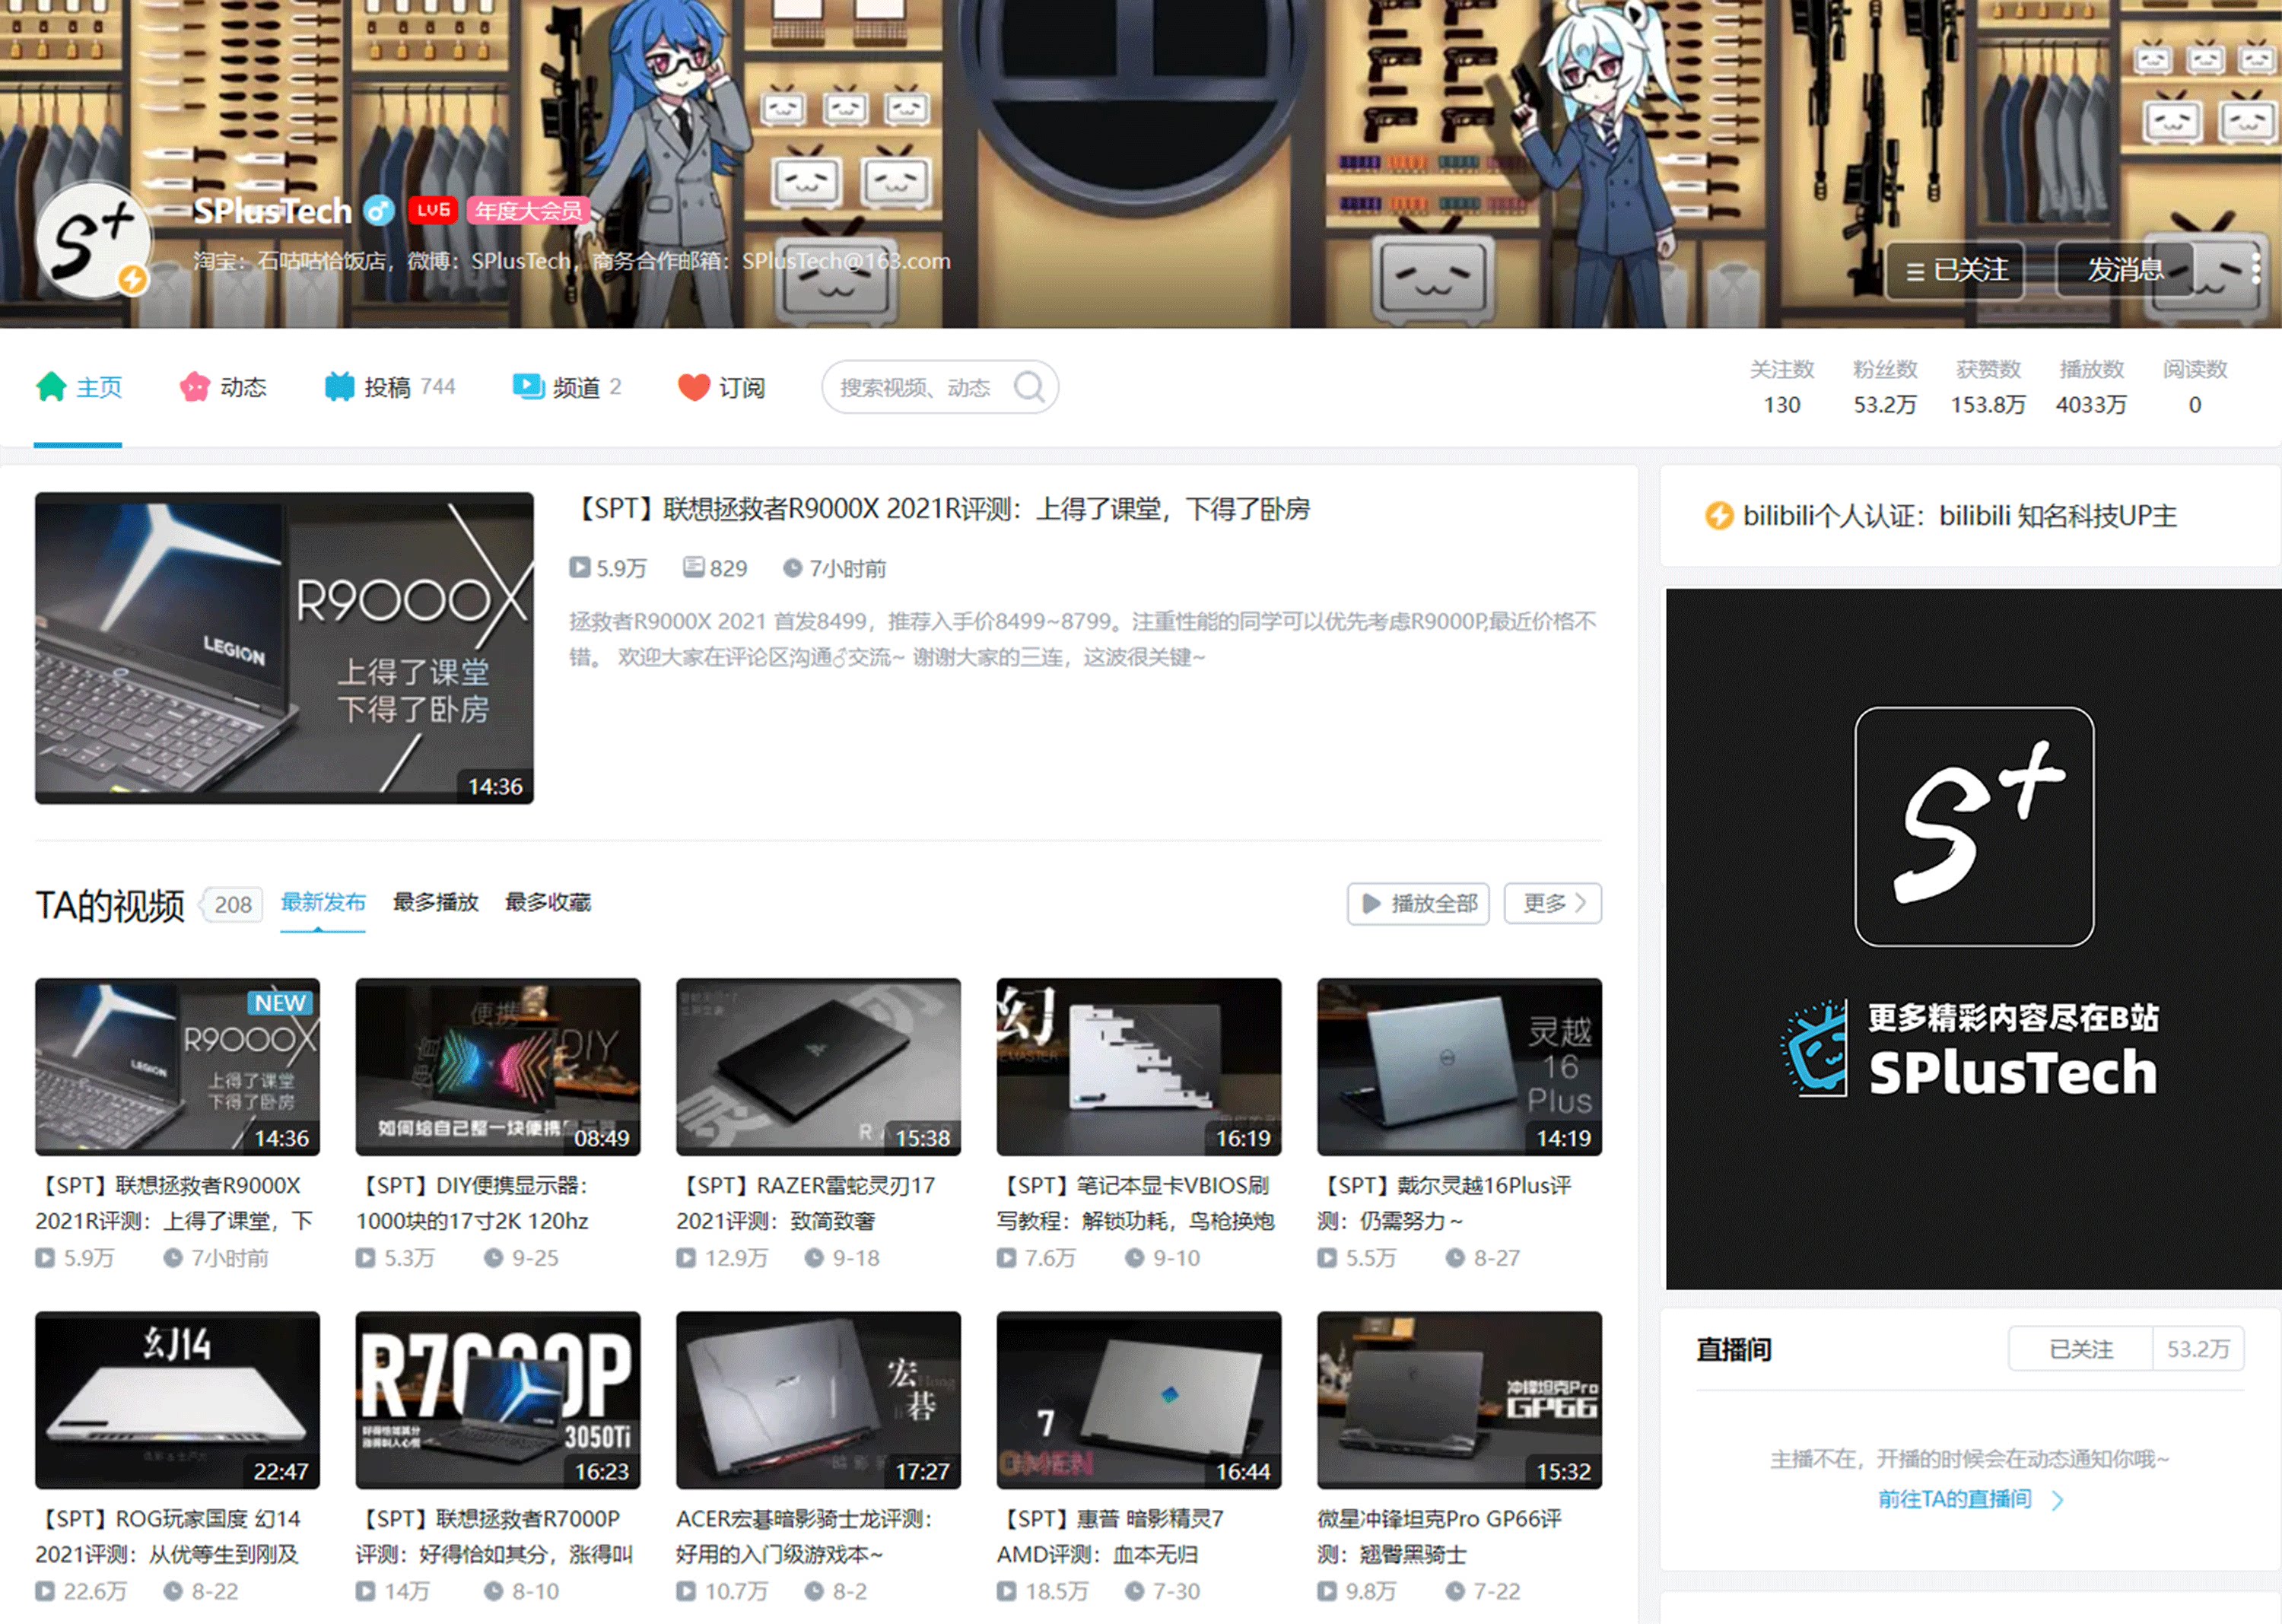The height and width of the screenshot is (1624, 2282).
Task: Open the 投稿 submissions tab
Action: coord(388,387)
